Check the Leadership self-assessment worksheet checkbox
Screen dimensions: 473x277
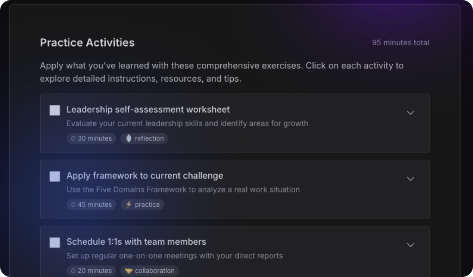[55, 110]
